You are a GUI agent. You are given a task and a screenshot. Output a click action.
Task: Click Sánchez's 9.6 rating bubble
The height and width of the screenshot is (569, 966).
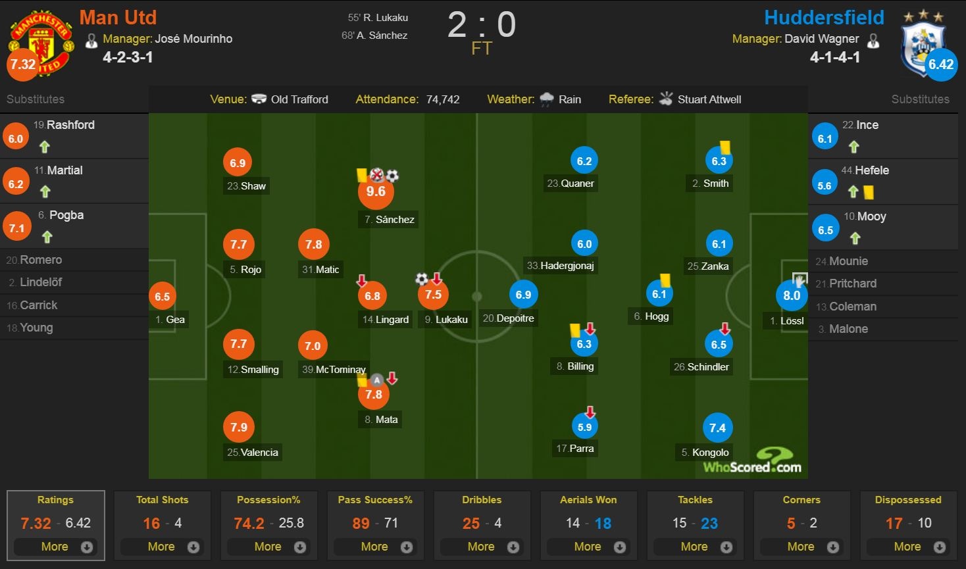tap(376, 191)
